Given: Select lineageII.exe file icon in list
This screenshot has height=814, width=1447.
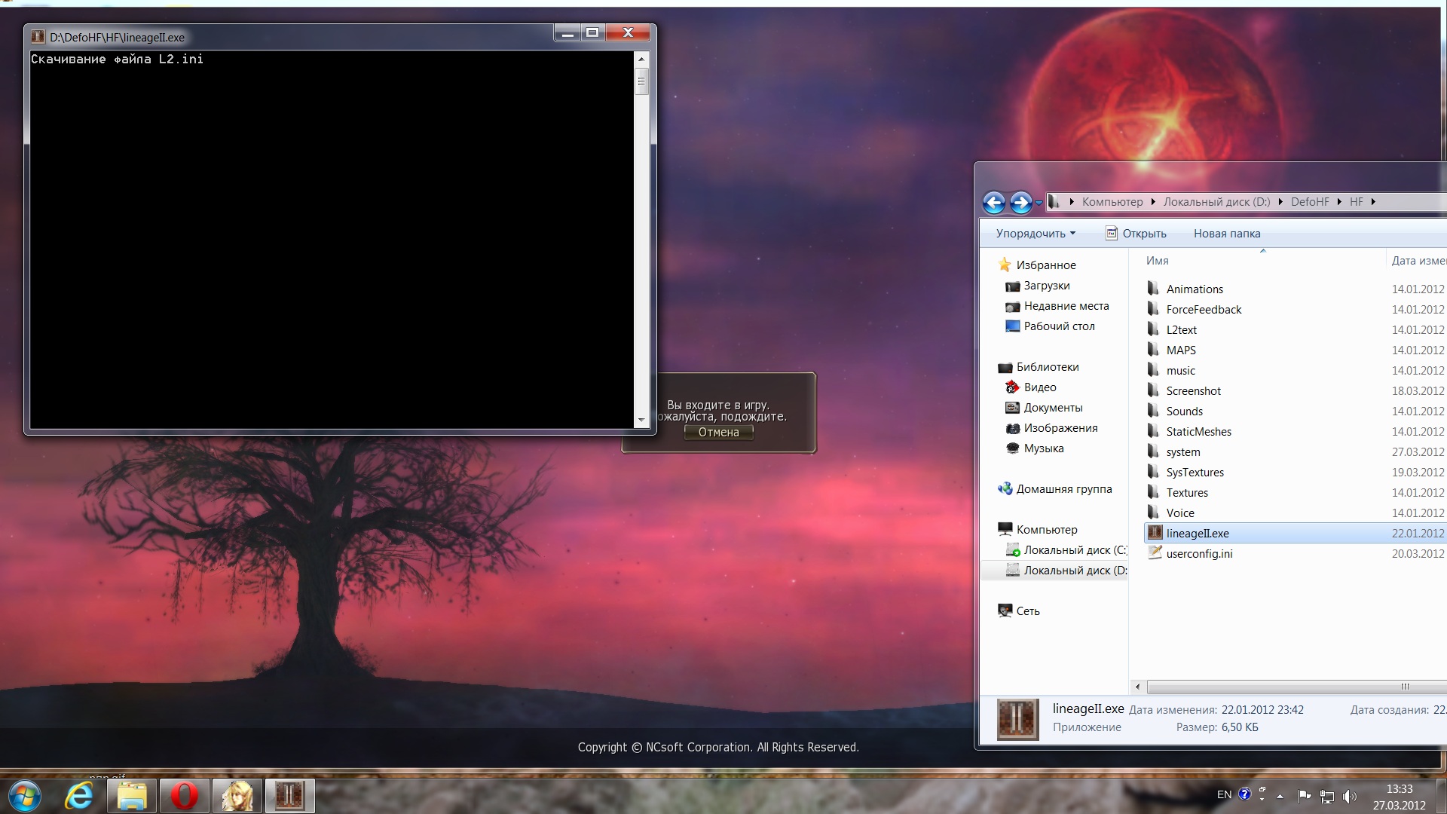Looking at the screenshot, I should point(1155,533).
